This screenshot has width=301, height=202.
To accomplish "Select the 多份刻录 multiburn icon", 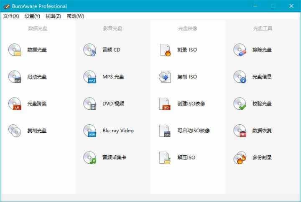I will [240, 157].
